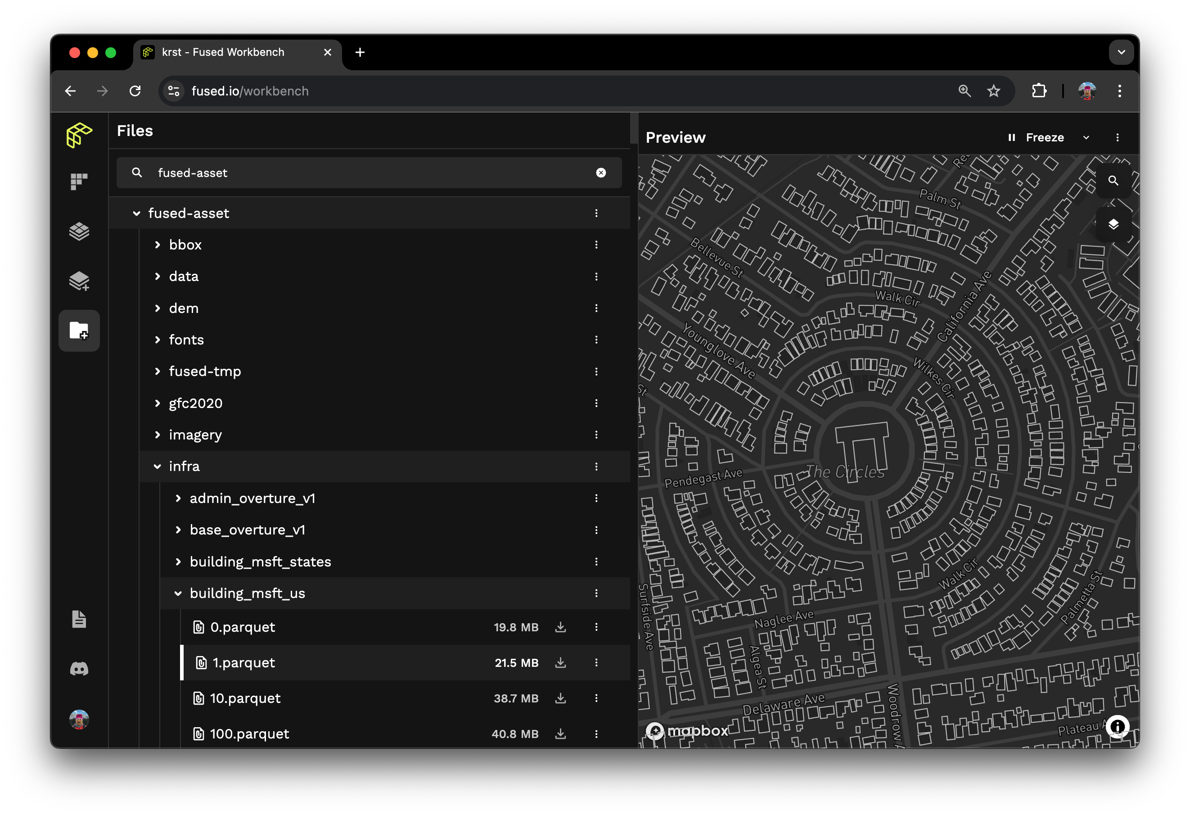Open the documentation page icon
Viewport: 1190px width, 815px height.
(x=79, y=619)
